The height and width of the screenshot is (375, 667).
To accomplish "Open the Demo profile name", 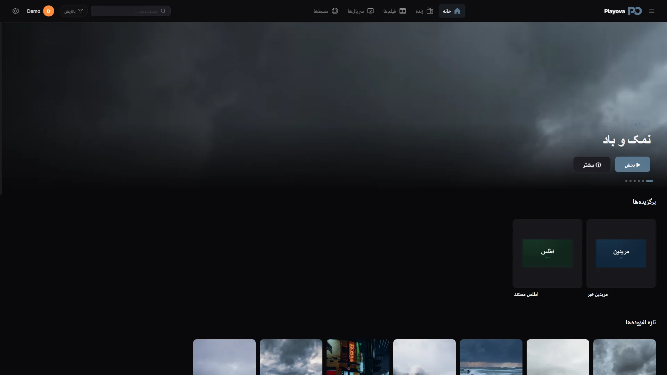I will [34, 11].
